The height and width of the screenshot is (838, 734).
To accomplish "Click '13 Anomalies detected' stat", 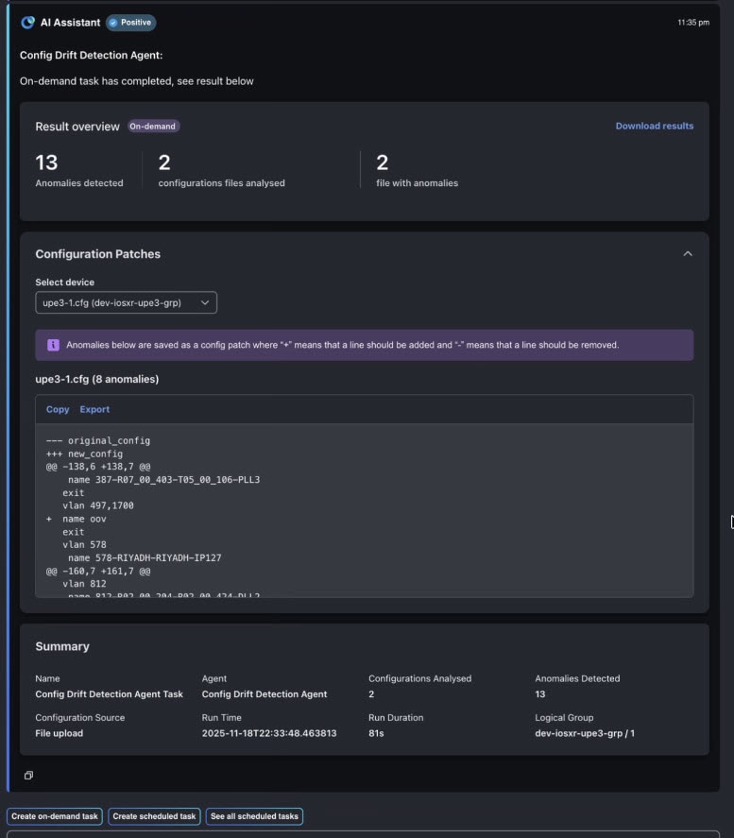I will (79, 171).
